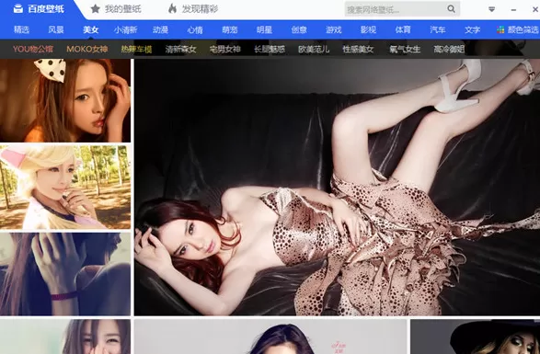Image resolution: width=540 pixels, height=354 pixels.
Task: Click the 百度壁纸 logo icon
Action: [17, 9]
